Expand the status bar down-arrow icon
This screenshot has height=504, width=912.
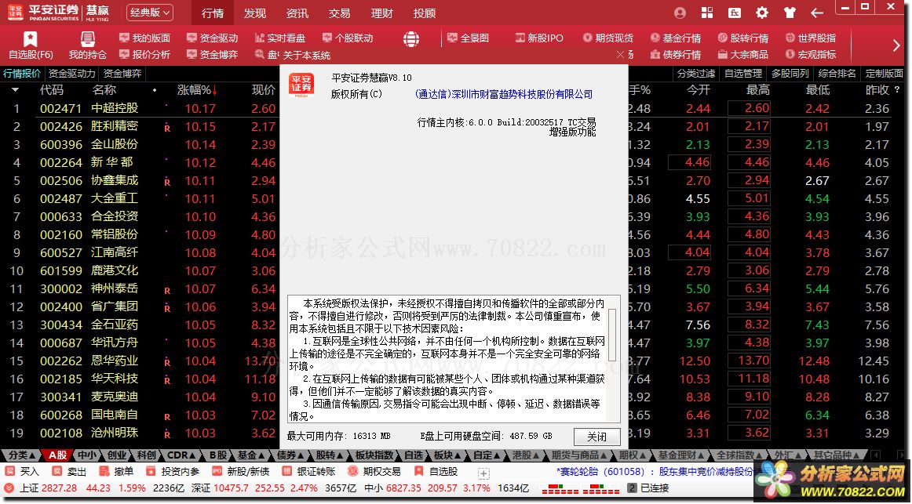point(9,488)
